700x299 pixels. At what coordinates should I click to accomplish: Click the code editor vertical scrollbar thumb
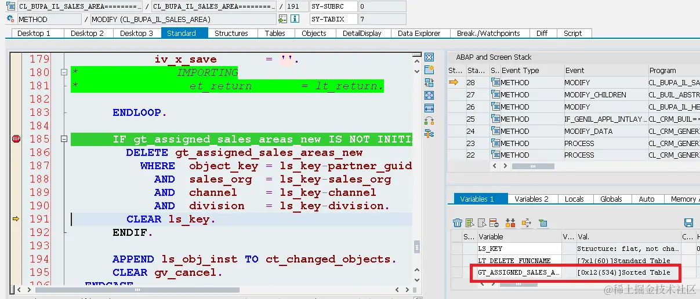[x=417, y=247]
